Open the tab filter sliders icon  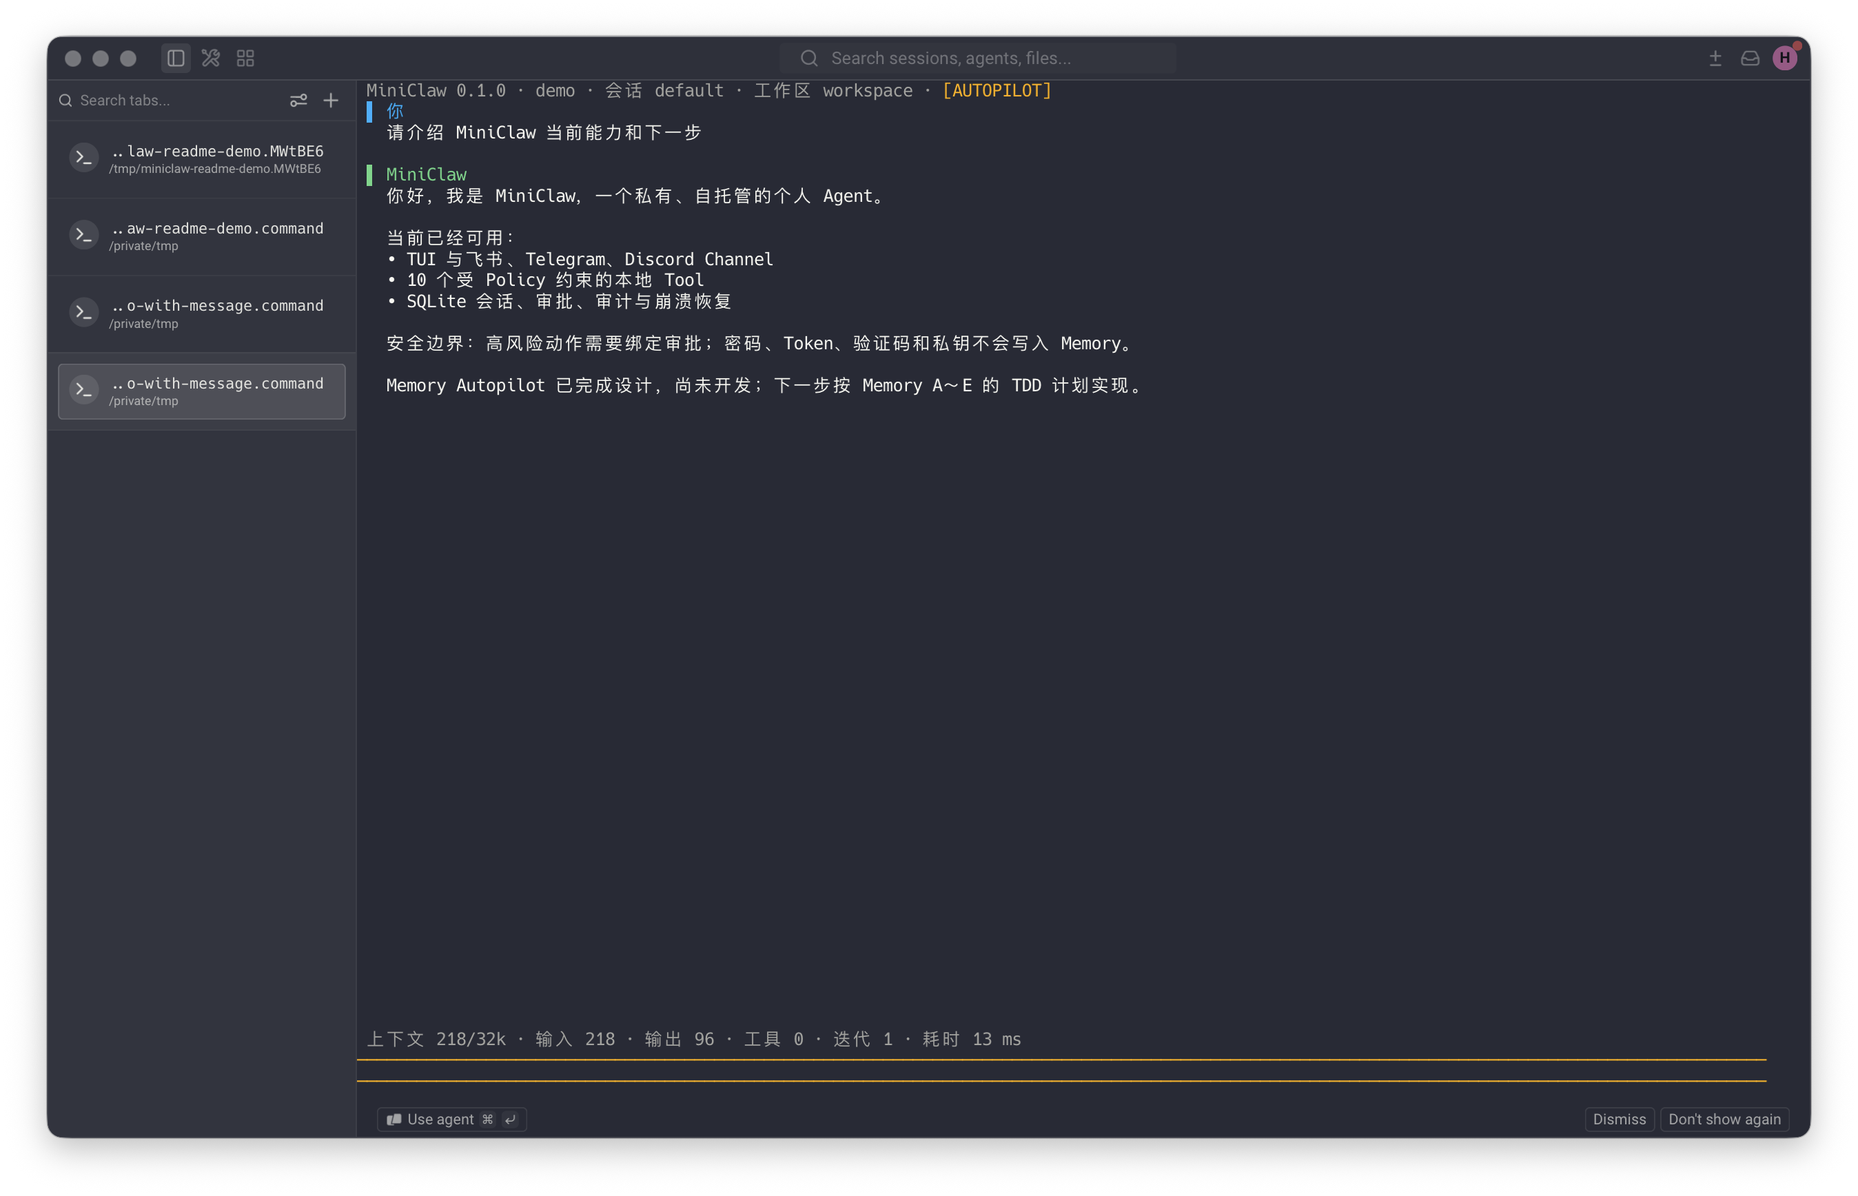point(298,100)
